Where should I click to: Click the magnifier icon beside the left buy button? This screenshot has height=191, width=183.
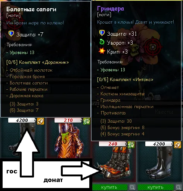click(132, 187)
